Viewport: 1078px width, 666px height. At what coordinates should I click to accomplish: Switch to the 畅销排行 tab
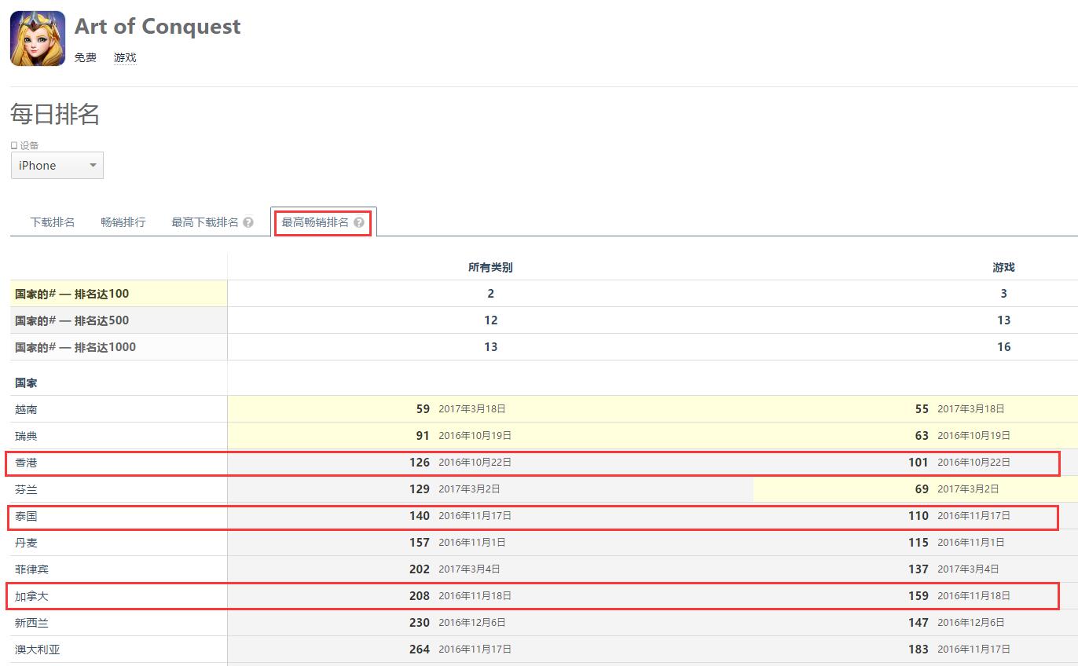click(123, 222)
